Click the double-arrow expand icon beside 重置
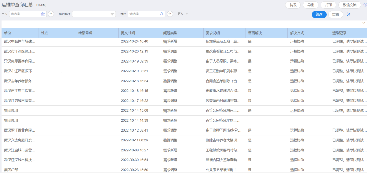This screenshot has height=173, width=367. point(349,14)
